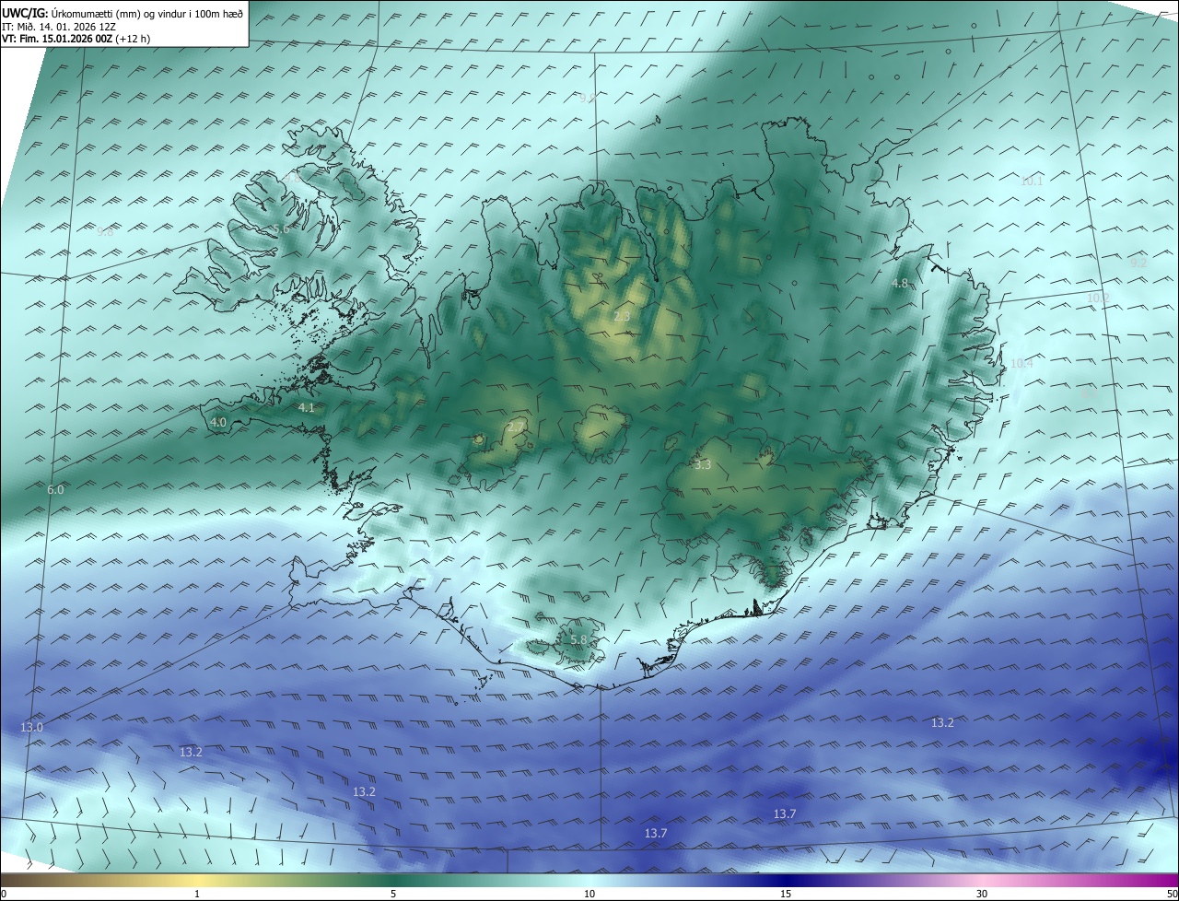Click the 5.6 value label
Viewport: 1179px width, 901px height.
pos(281,228)
